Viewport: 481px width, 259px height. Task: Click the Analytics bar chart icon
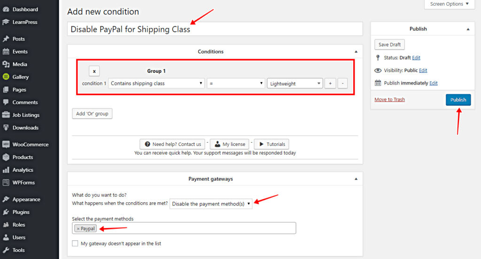6,170
